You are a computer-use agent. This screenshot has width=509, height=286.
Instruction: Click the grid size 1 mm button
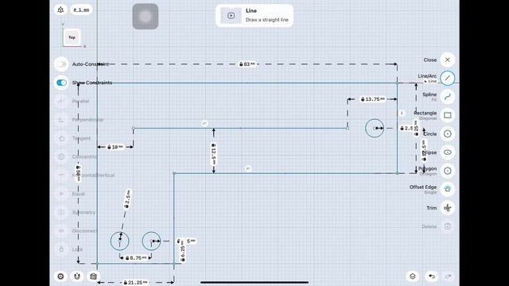click(x=81, y=10)
